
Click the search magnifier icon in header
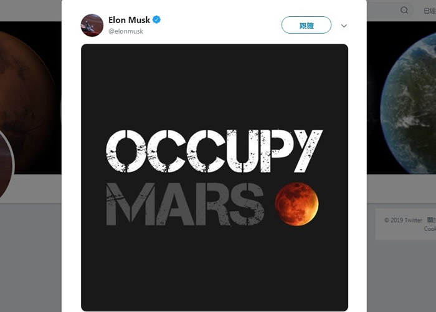[x=404, y=11]
